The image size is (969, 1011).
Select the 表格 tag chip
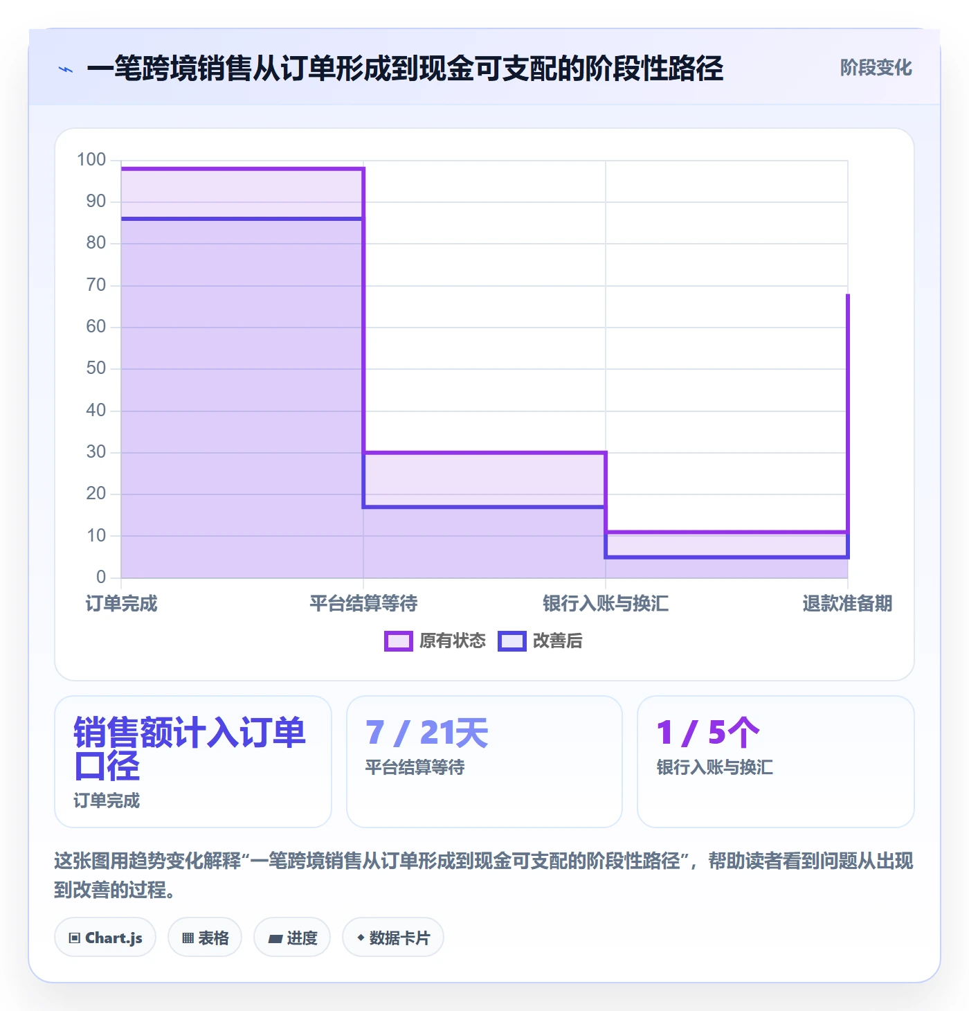point(205,938)
